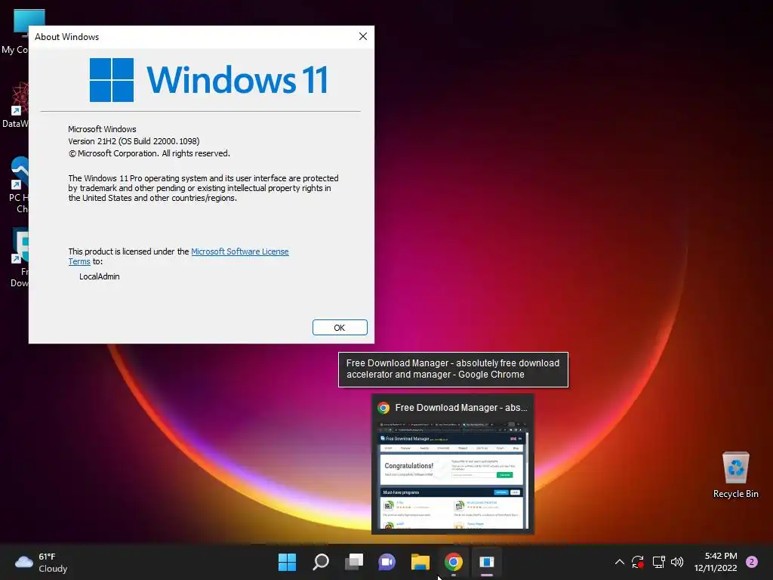The width and height of the screenshot is (773, 580).
Task: Open the notification badge showing 2
Action: [x=752, y=562]
